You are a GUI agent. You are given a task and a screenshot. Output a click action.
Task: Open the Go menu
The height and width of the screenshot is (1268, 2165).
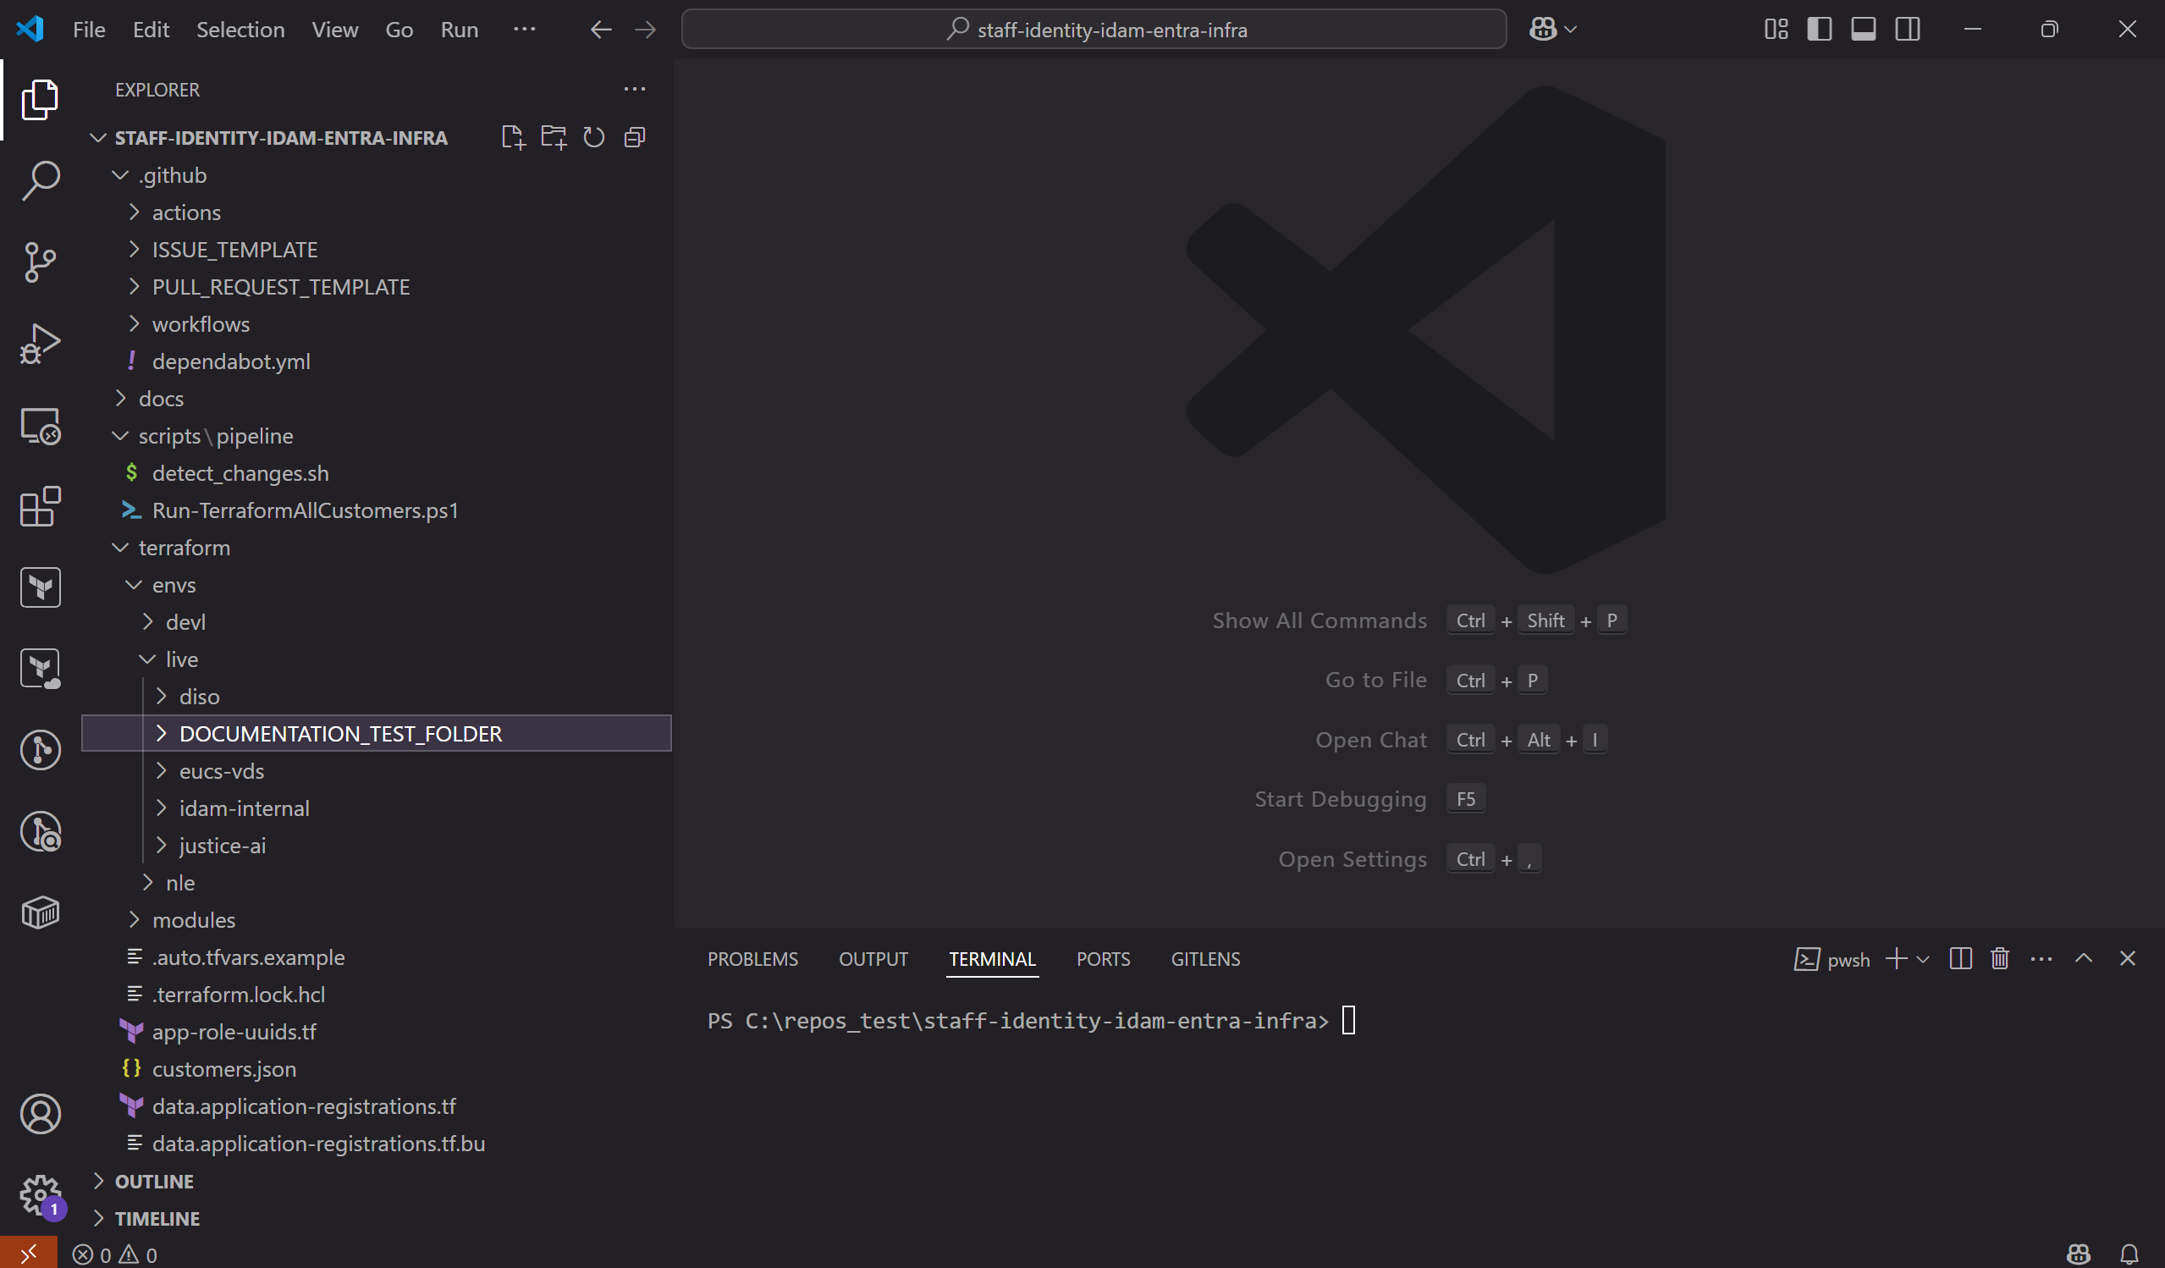(399, 30)
